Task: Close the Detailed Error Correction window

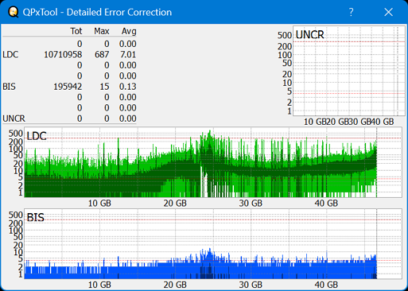Action: pyautogui.click(x=388, y=12)
